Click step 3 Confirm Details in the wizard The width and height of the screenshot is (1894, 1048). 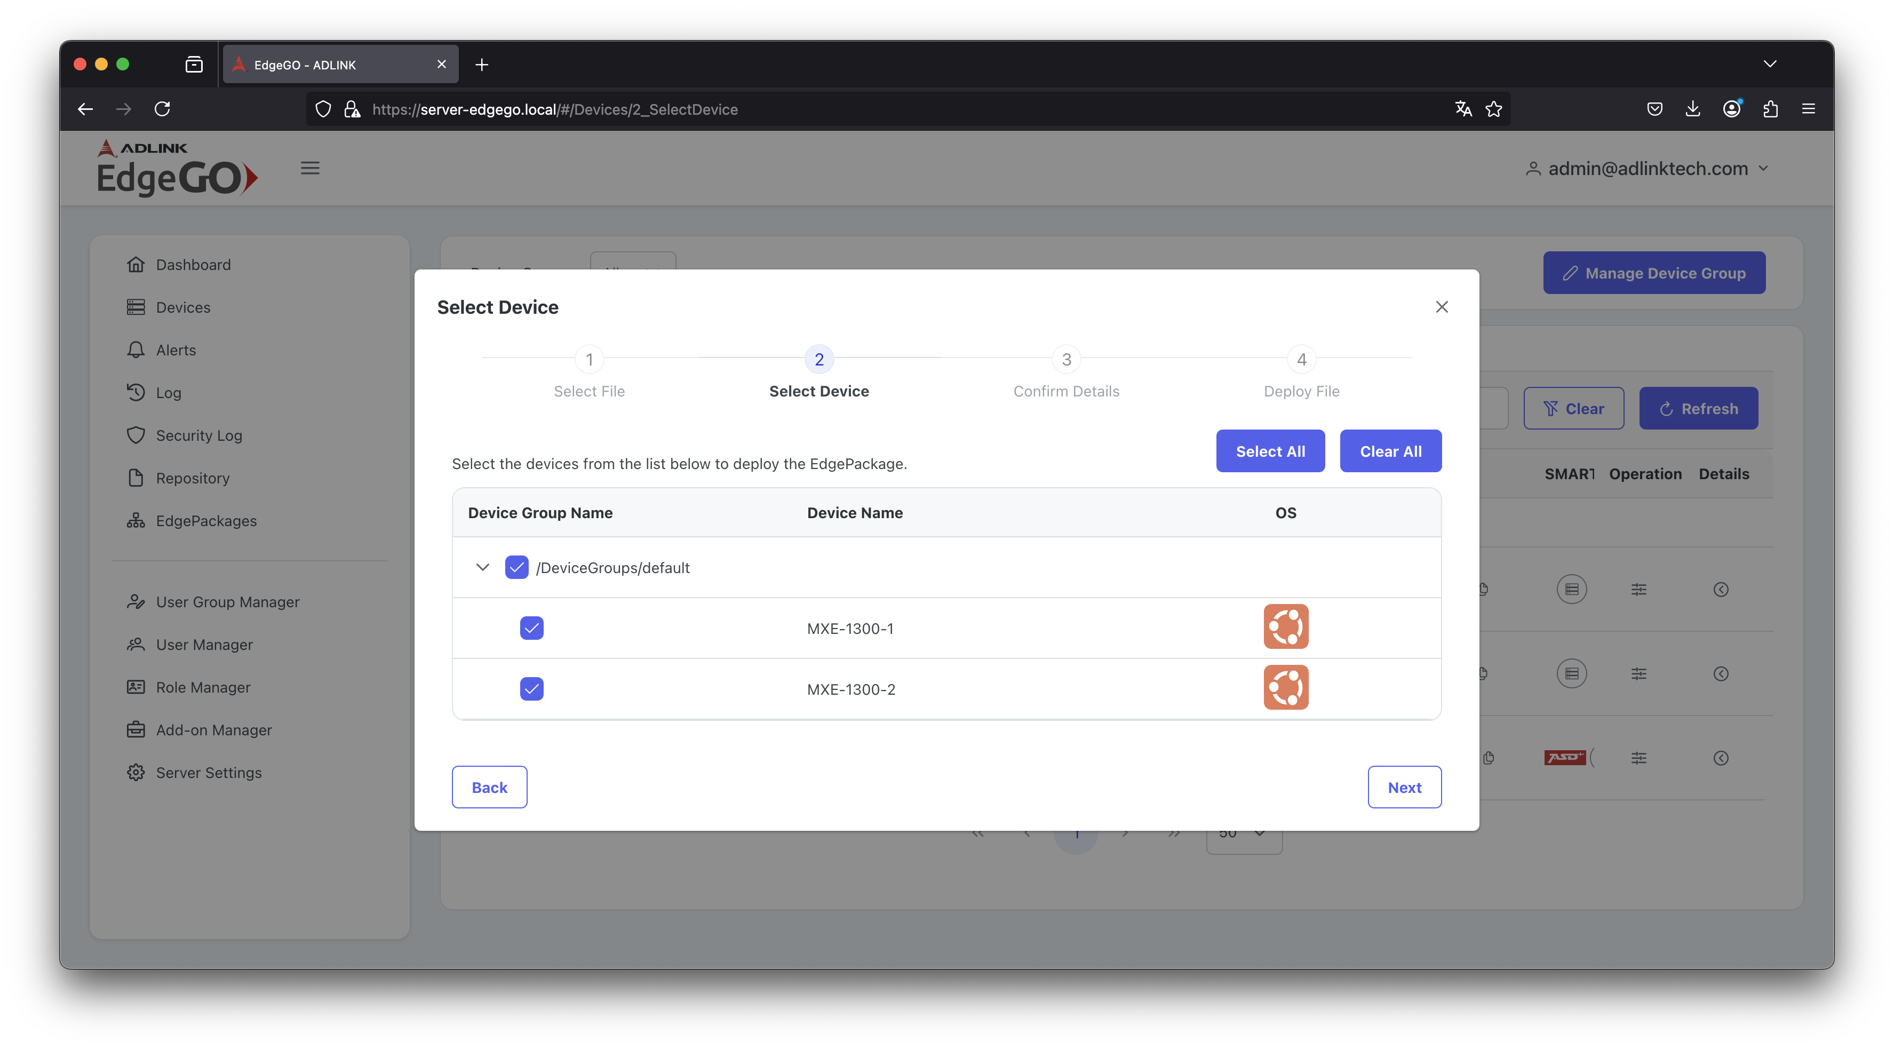[x=1065, y=360]
